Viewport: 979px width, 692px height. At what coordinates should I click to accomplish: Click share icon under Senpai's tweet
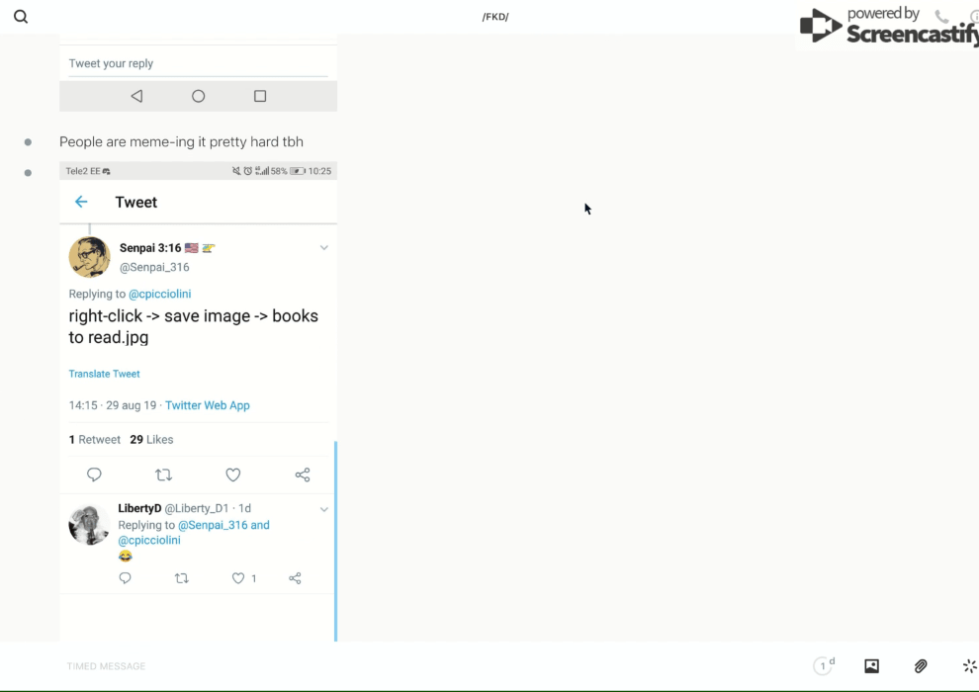pos(303,475)
